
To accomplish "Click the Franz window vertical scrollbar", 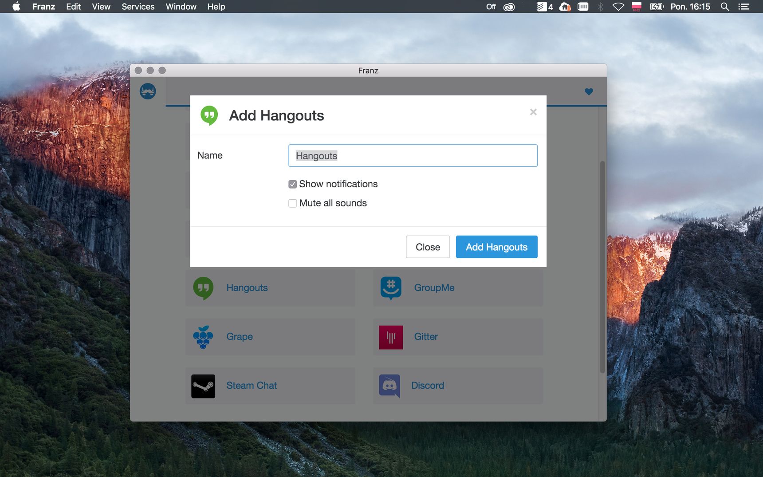I will (x=602, y=267).
